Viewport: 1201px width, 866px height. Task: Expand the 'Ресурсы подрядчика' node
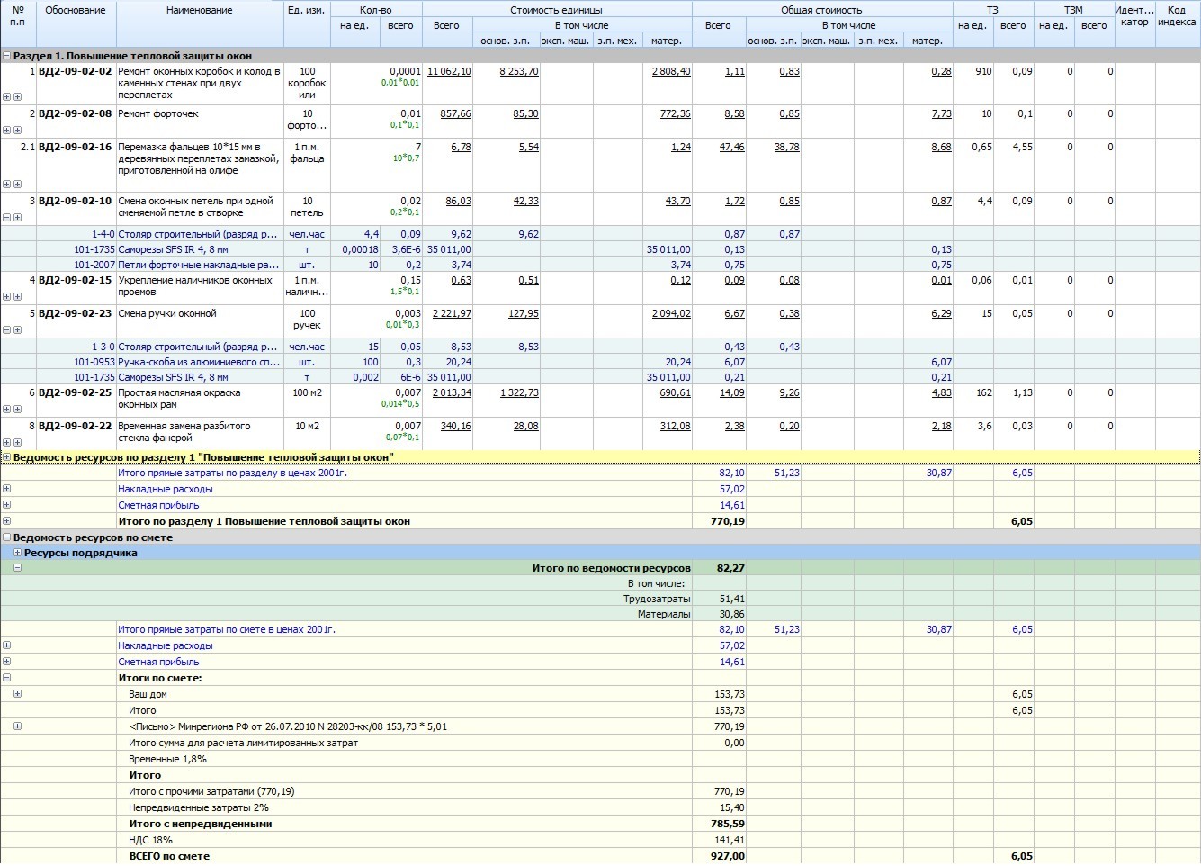pyautogui.click(x=17, y=553)
